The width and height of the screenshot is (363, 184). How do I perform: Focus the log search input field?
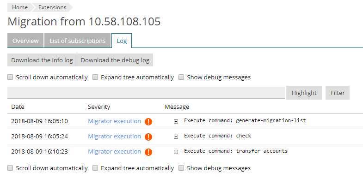146,93
